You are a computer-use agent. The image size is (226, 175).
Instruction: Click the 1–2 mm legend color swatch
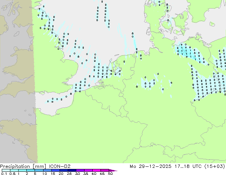(x=22, y=170)
